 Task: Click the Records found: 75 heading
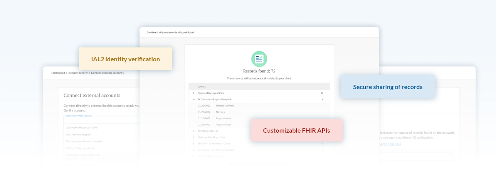[259, 71]
